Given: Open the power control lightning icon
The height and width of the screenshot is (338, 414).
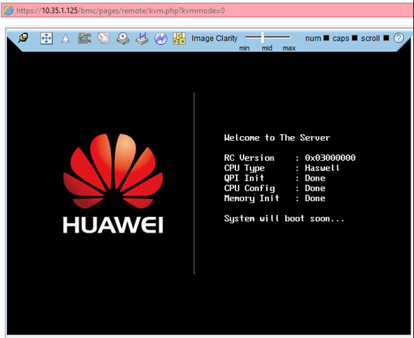Looking at the screenshot, I should click(66, 39).
